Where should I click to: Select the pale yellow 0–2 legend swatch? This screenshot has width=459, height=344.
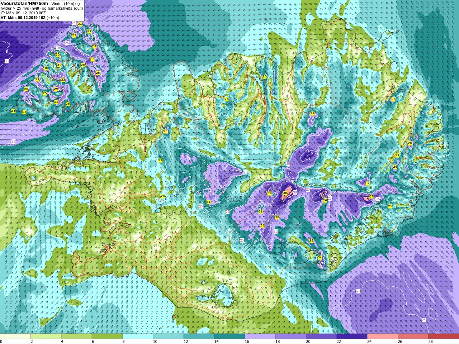[x=15, y=336]
